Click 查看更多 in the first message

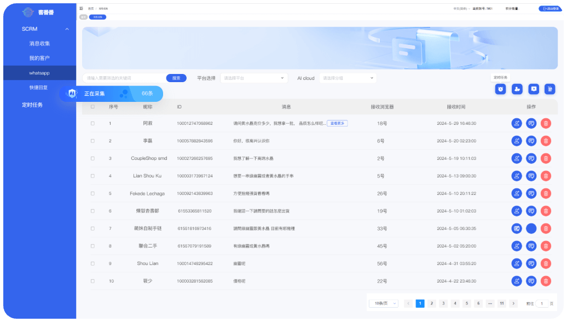pyautogui.click(x=338, y=123)
